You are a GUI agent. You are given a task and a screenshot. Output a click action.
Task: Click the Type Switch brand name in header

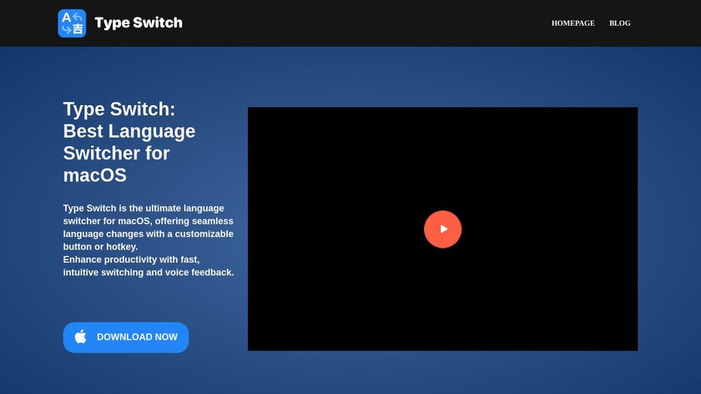click(139, 23)
